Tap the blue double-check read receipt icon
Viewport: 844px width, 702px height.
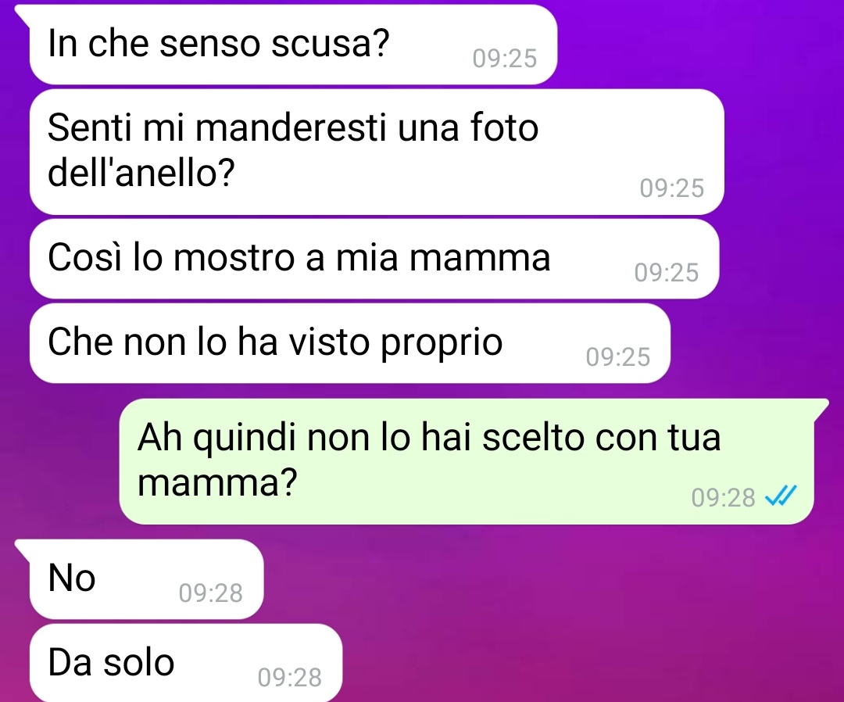pos(781,496)
